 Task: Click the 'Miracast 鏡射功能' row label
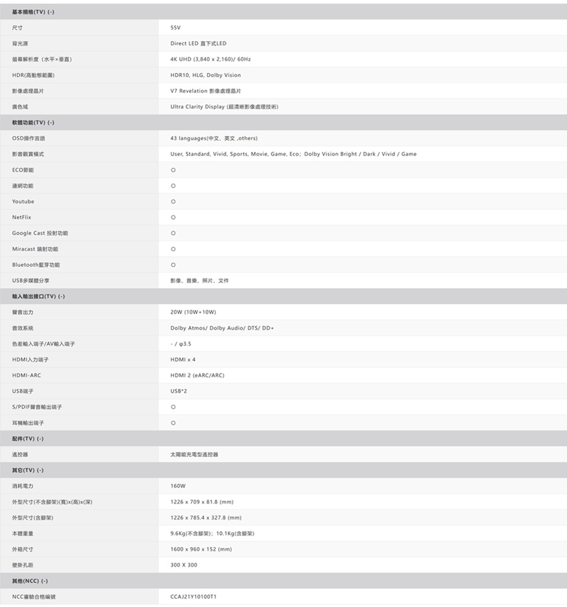[x=35, y=249]
